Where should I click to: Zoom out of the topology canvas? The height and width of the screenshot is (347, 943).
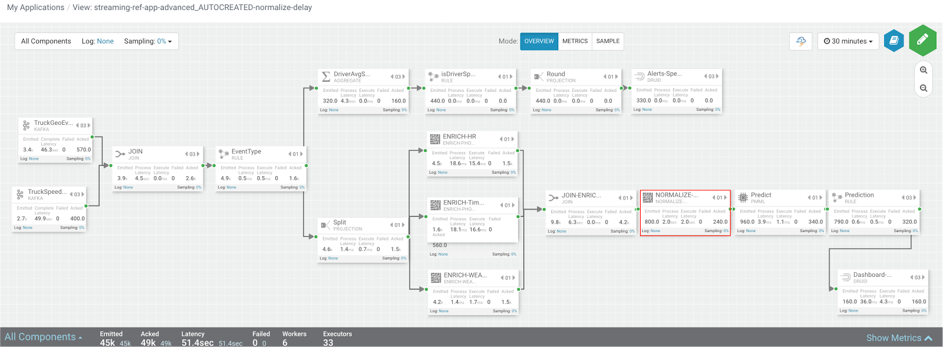924,88
